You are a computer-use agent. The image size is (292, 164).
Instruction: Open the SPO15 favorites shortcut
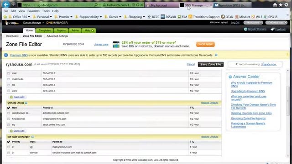[271, 17]
